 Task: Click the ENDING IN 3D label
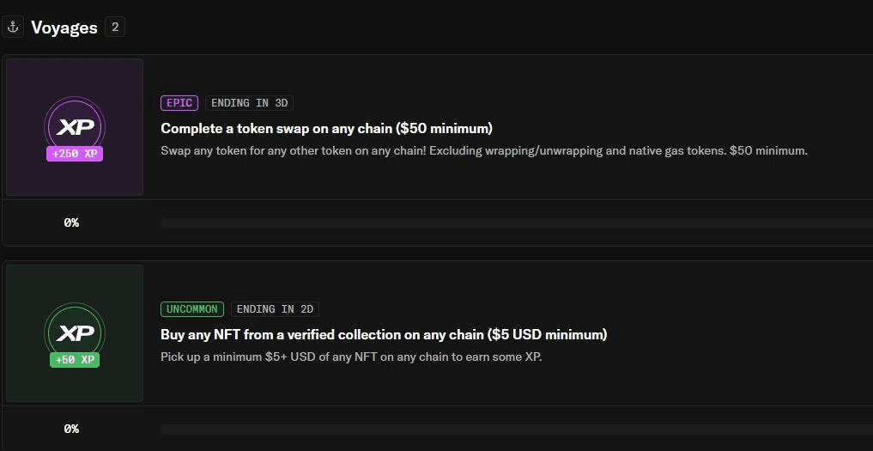coord(250,103)
